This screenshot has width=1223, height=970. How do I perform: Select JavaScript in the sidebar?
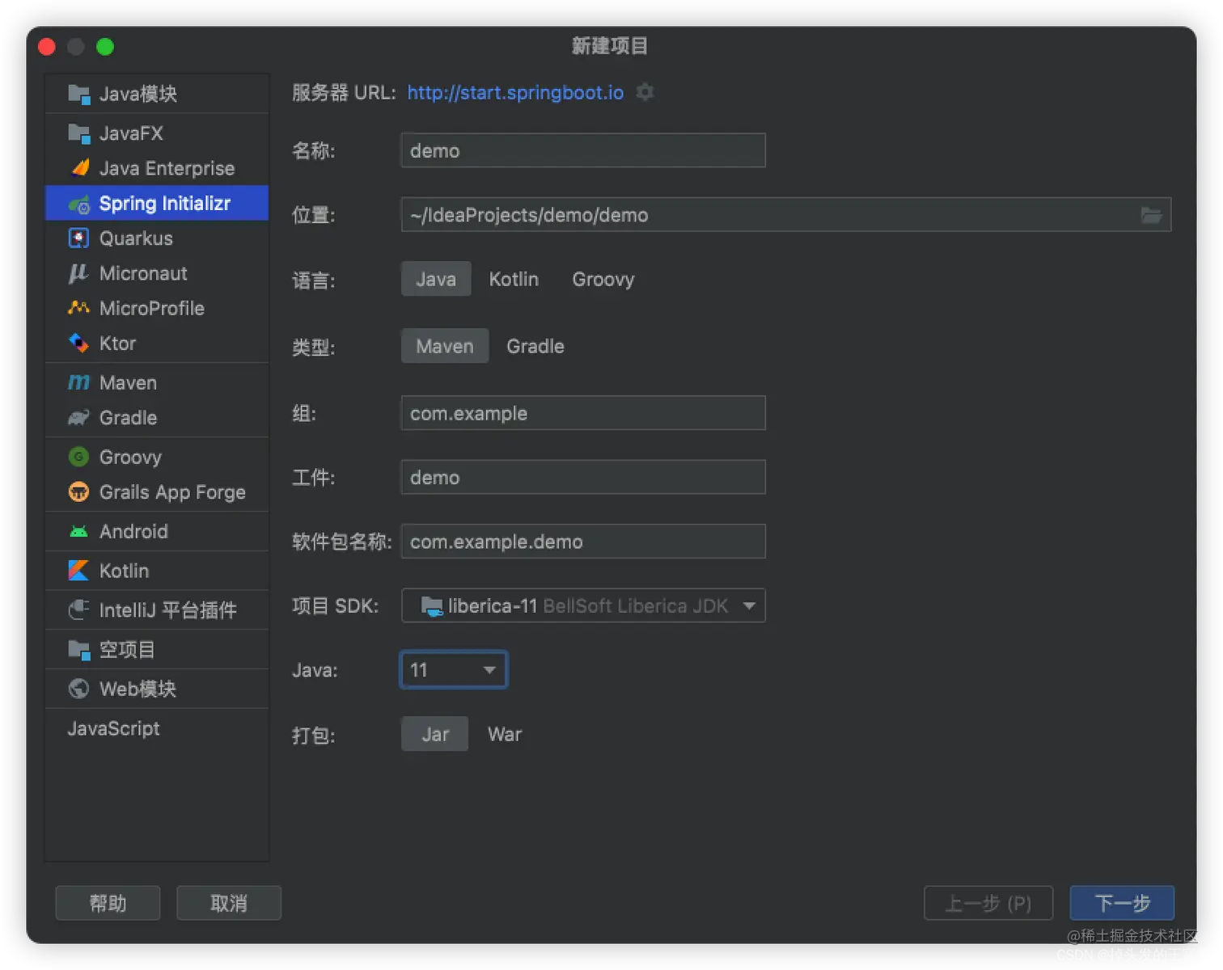113,728
